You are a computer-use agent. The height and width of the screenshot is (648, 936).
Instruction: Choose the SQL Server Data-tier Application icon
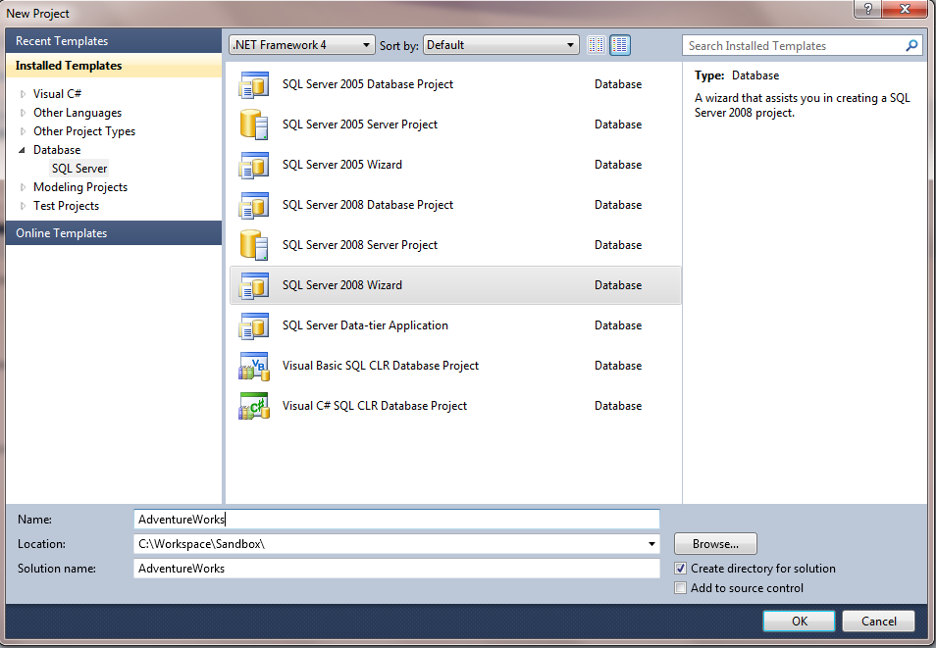click(x=254, y=325)
